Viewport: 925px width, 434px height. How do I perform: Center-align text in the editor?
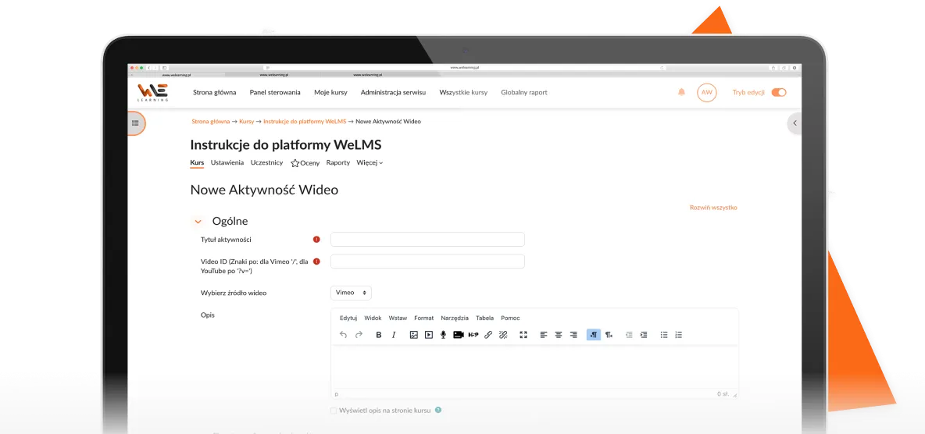point(558,335)
